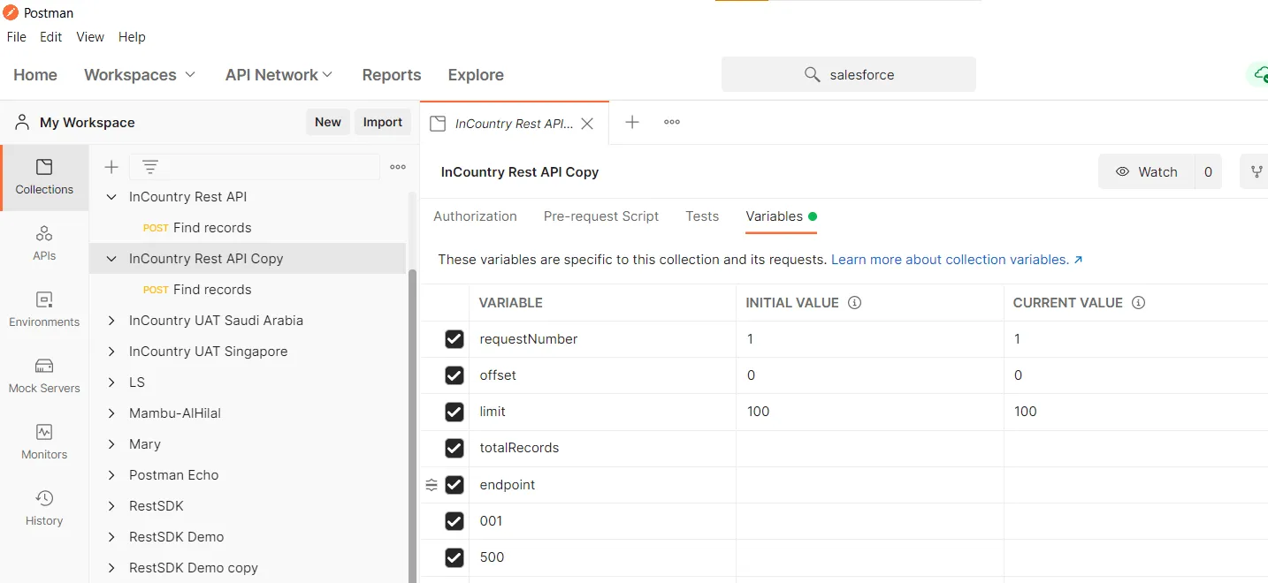Uncheck the requestNumber variable checkbox

pyautogui.click(x=454, y=339)
